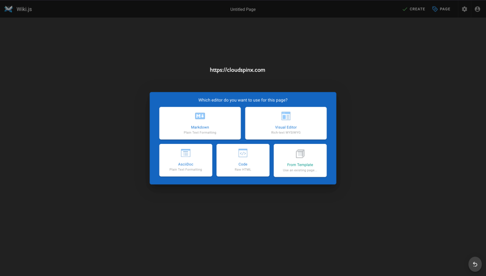
Task: Open settings with the gear icon
Action: click(x=464, y=9)
